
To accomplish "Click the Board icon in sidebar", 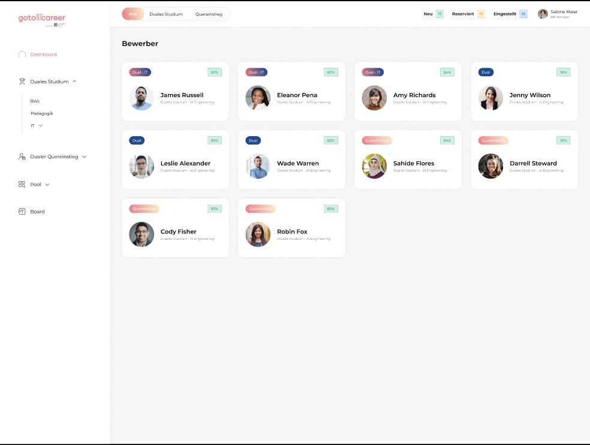I will pos(22,212).
